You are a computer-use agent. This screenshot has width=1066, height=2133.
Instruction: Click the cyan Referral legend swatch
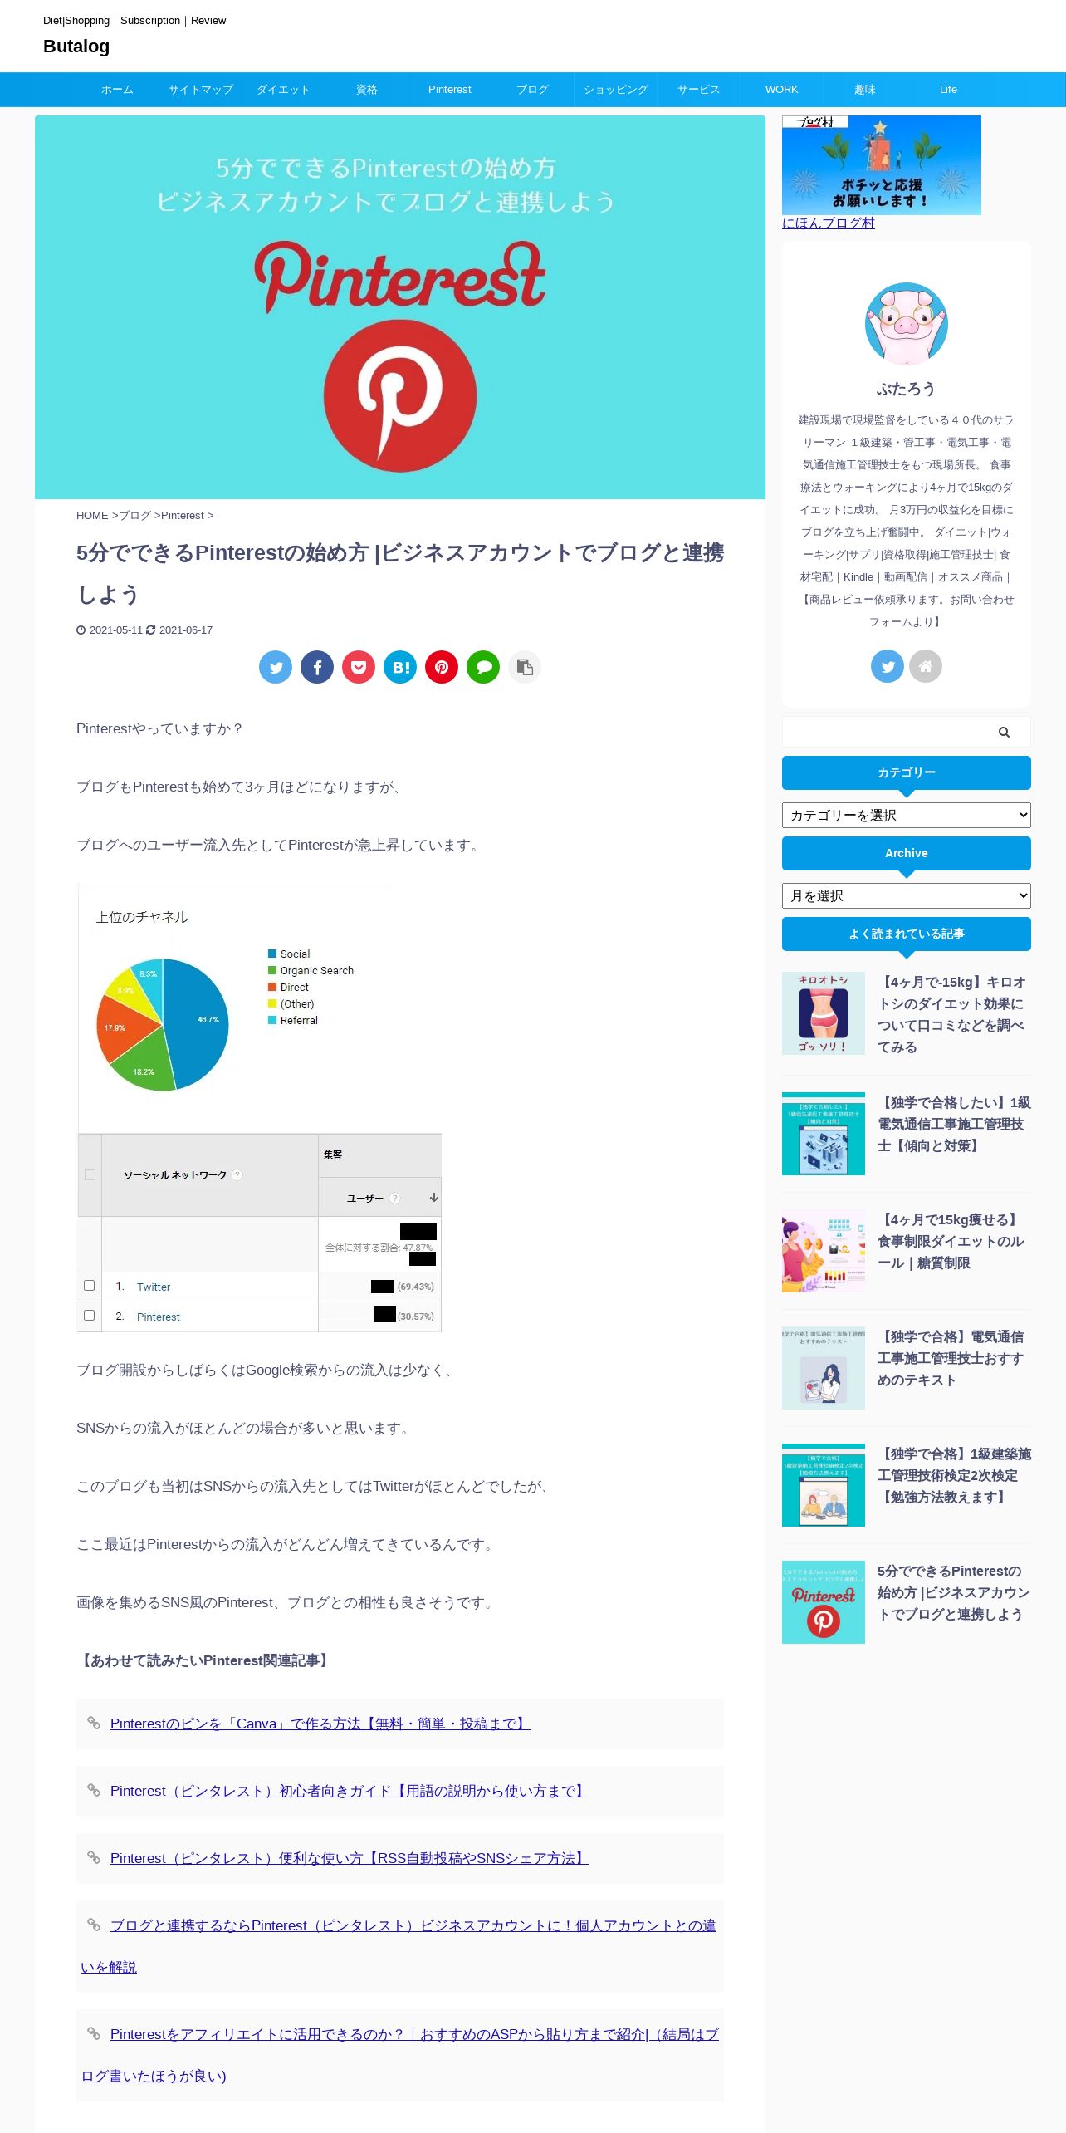click(272, 1020)
